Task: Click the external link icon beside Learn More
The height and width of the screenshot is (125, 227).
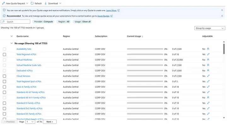Action: (119, 10)
